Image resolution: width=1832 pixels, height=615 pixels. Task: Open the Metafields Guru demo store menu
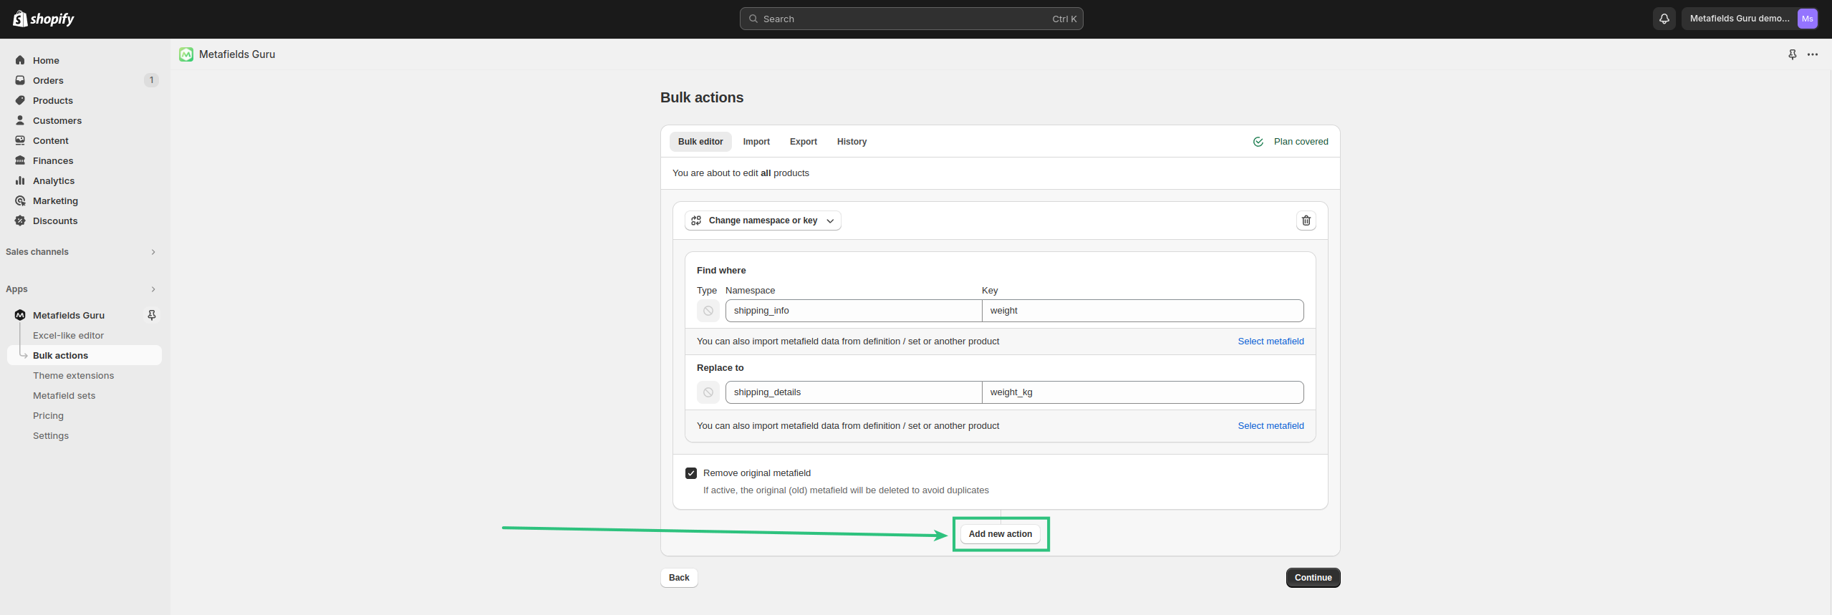tap(1750, 19)
